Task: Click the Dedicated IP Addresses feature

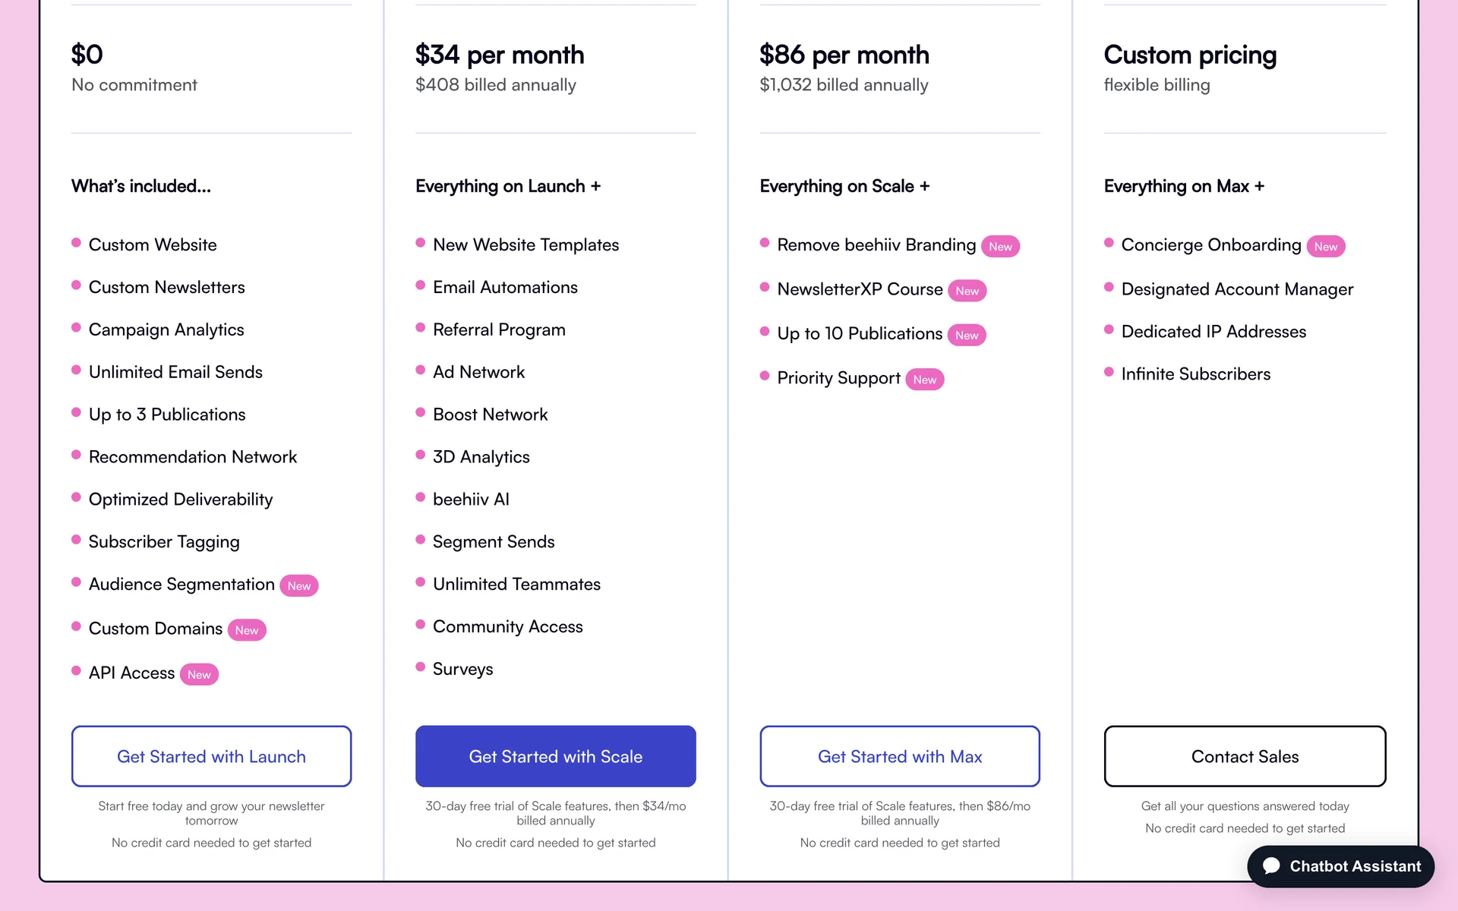Action: [x=1213, y=332]
